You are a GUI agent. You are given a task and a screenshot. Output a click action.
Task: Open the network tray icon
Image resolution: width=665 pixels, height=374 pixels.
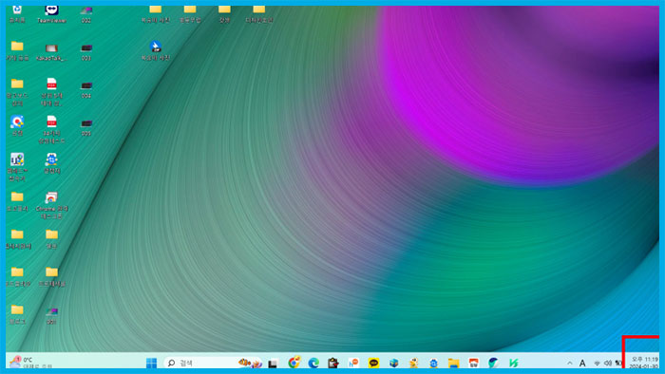point(597,363)
